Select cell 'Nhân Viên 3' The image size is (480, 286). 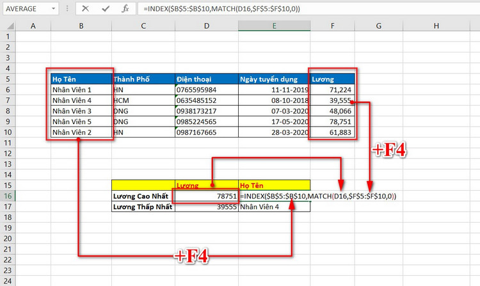[x=81, y=111]
